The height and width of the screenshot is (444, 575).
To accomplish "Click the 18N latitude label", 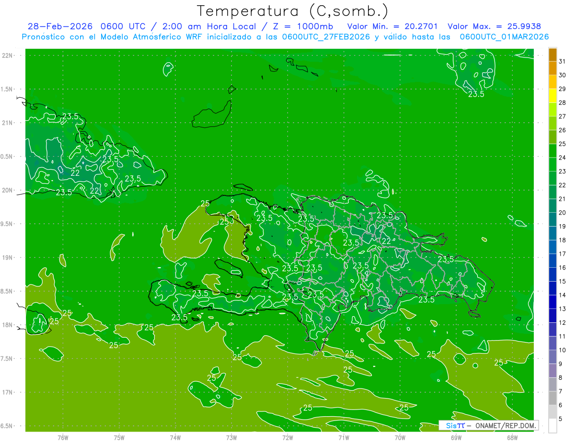I will coord(7,325).
